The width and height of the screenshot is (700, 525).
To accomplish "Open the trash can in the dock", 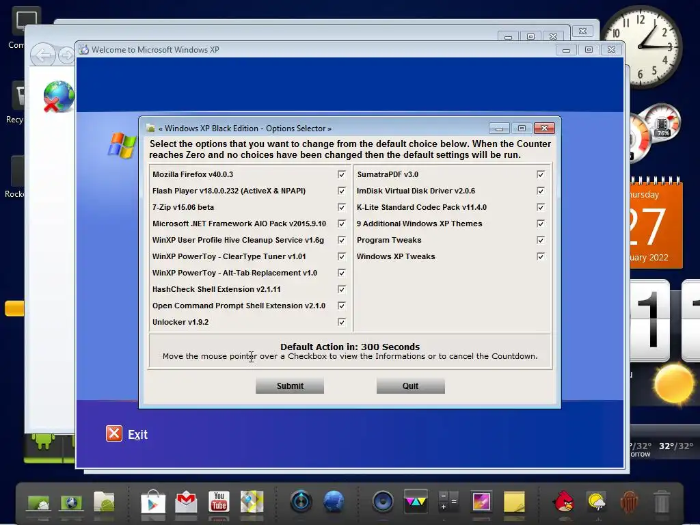I will point(662,502).
